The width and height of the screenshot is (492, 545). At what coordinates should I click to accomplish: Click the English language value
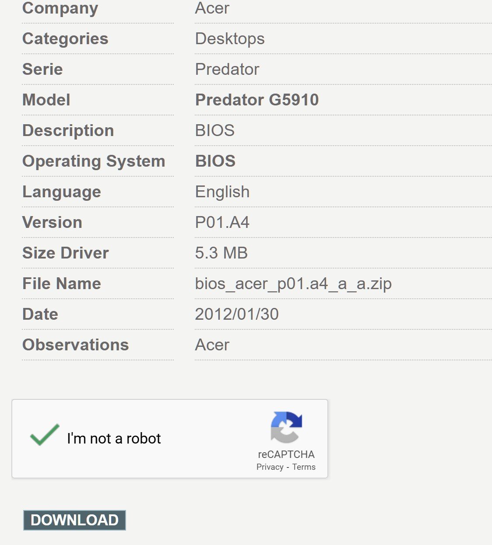coord(222,192)
